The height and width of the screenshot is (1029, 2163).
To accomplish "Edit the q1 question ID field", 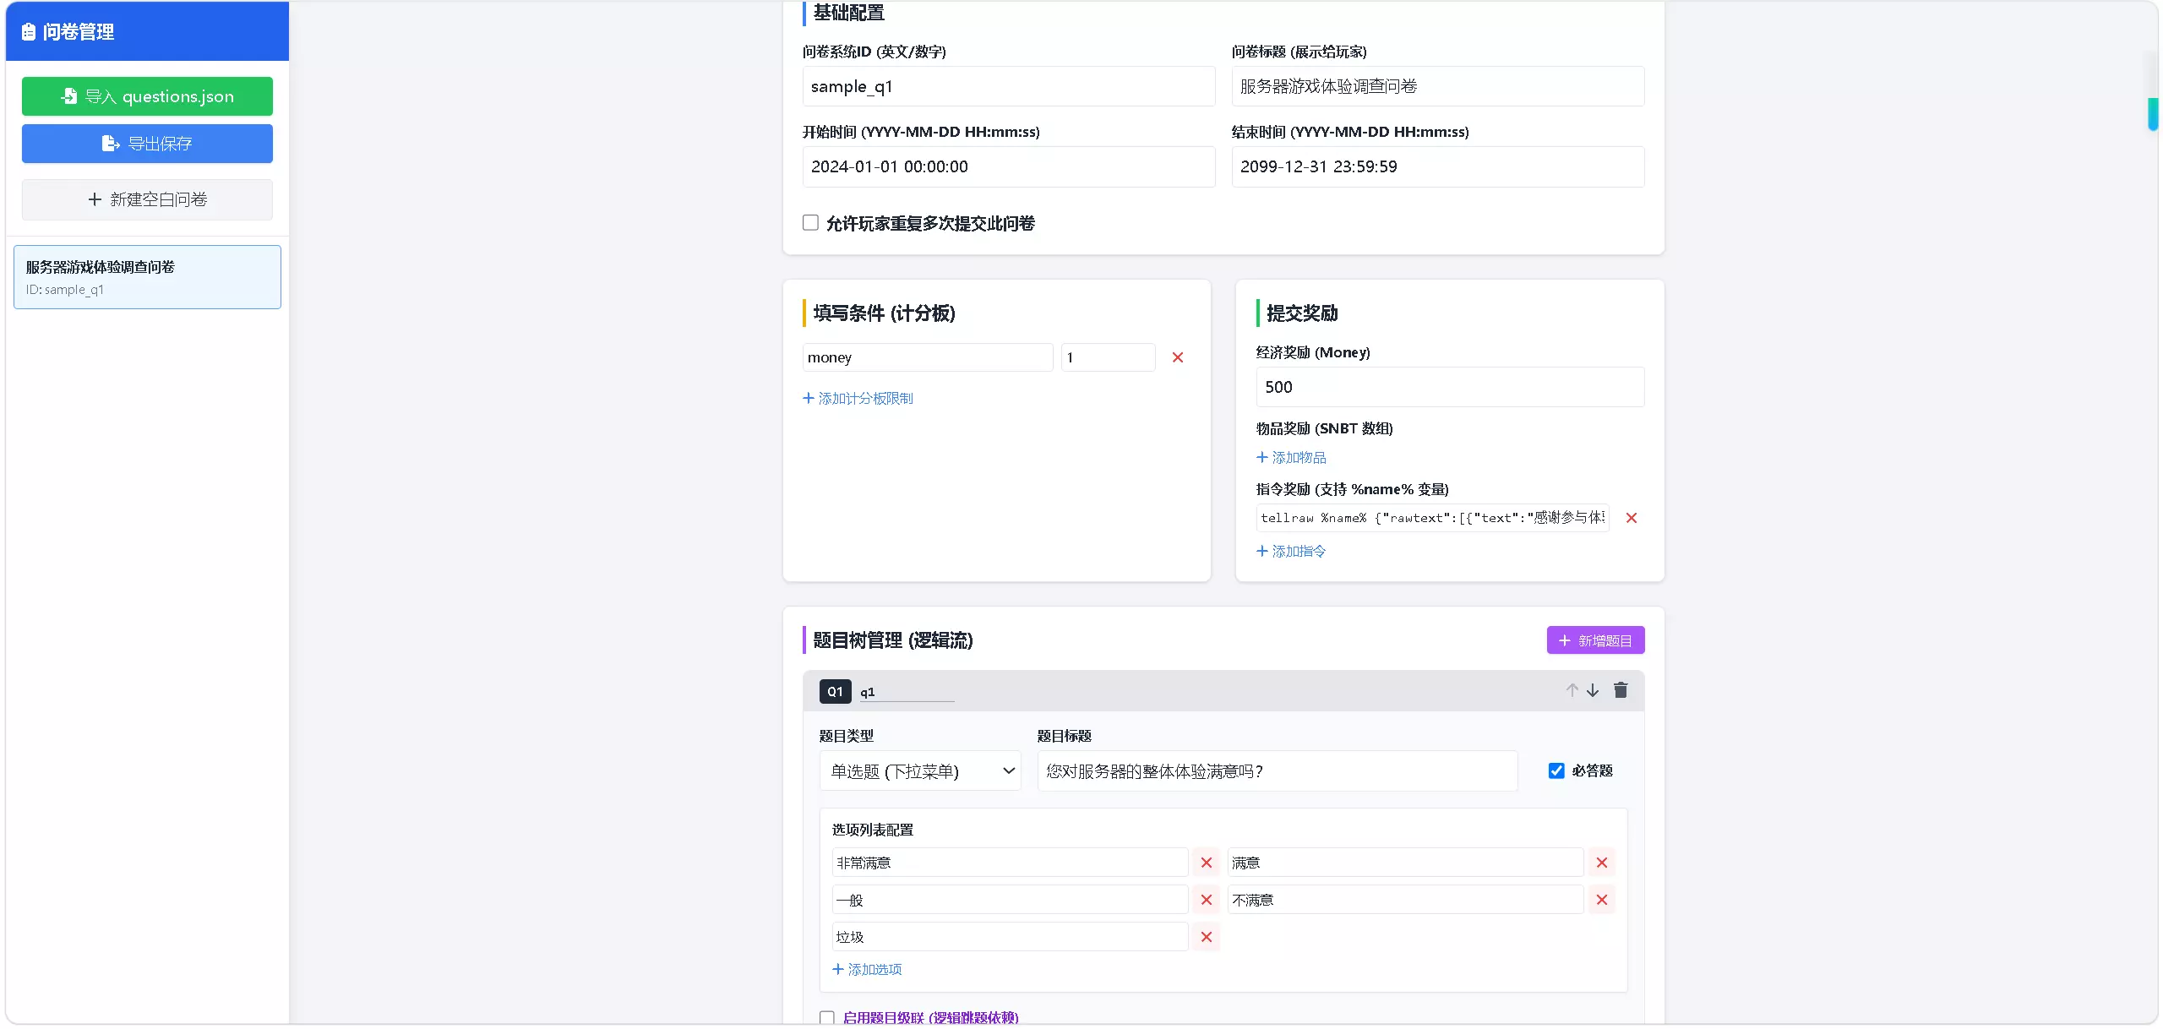I will click(907, 692).
